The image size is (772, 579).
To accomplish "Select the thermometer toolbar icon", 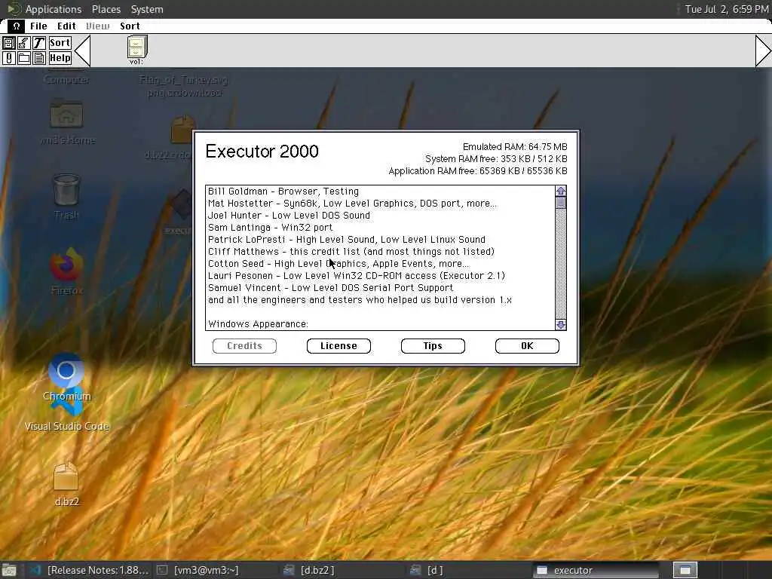I will tap(8, 58).
